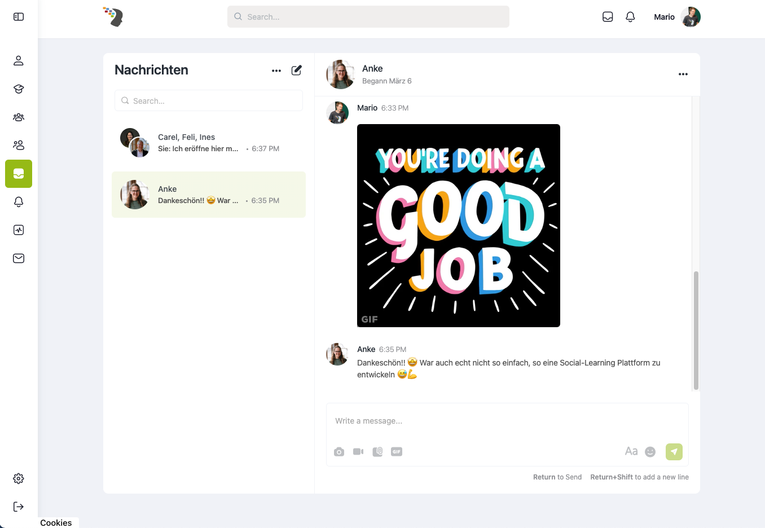Click the Mario username in the header
The height and width of the screenshot is (528, 765).
664,17
